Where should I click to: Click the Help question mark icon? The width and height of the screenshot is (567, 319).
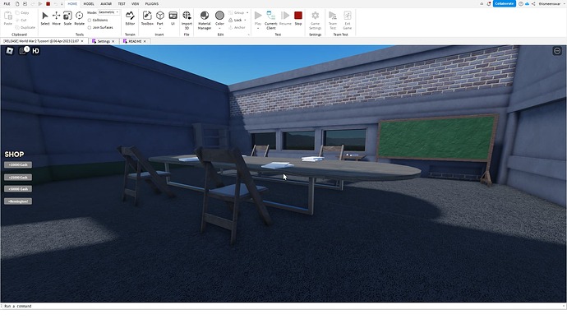tap(521, 3)
